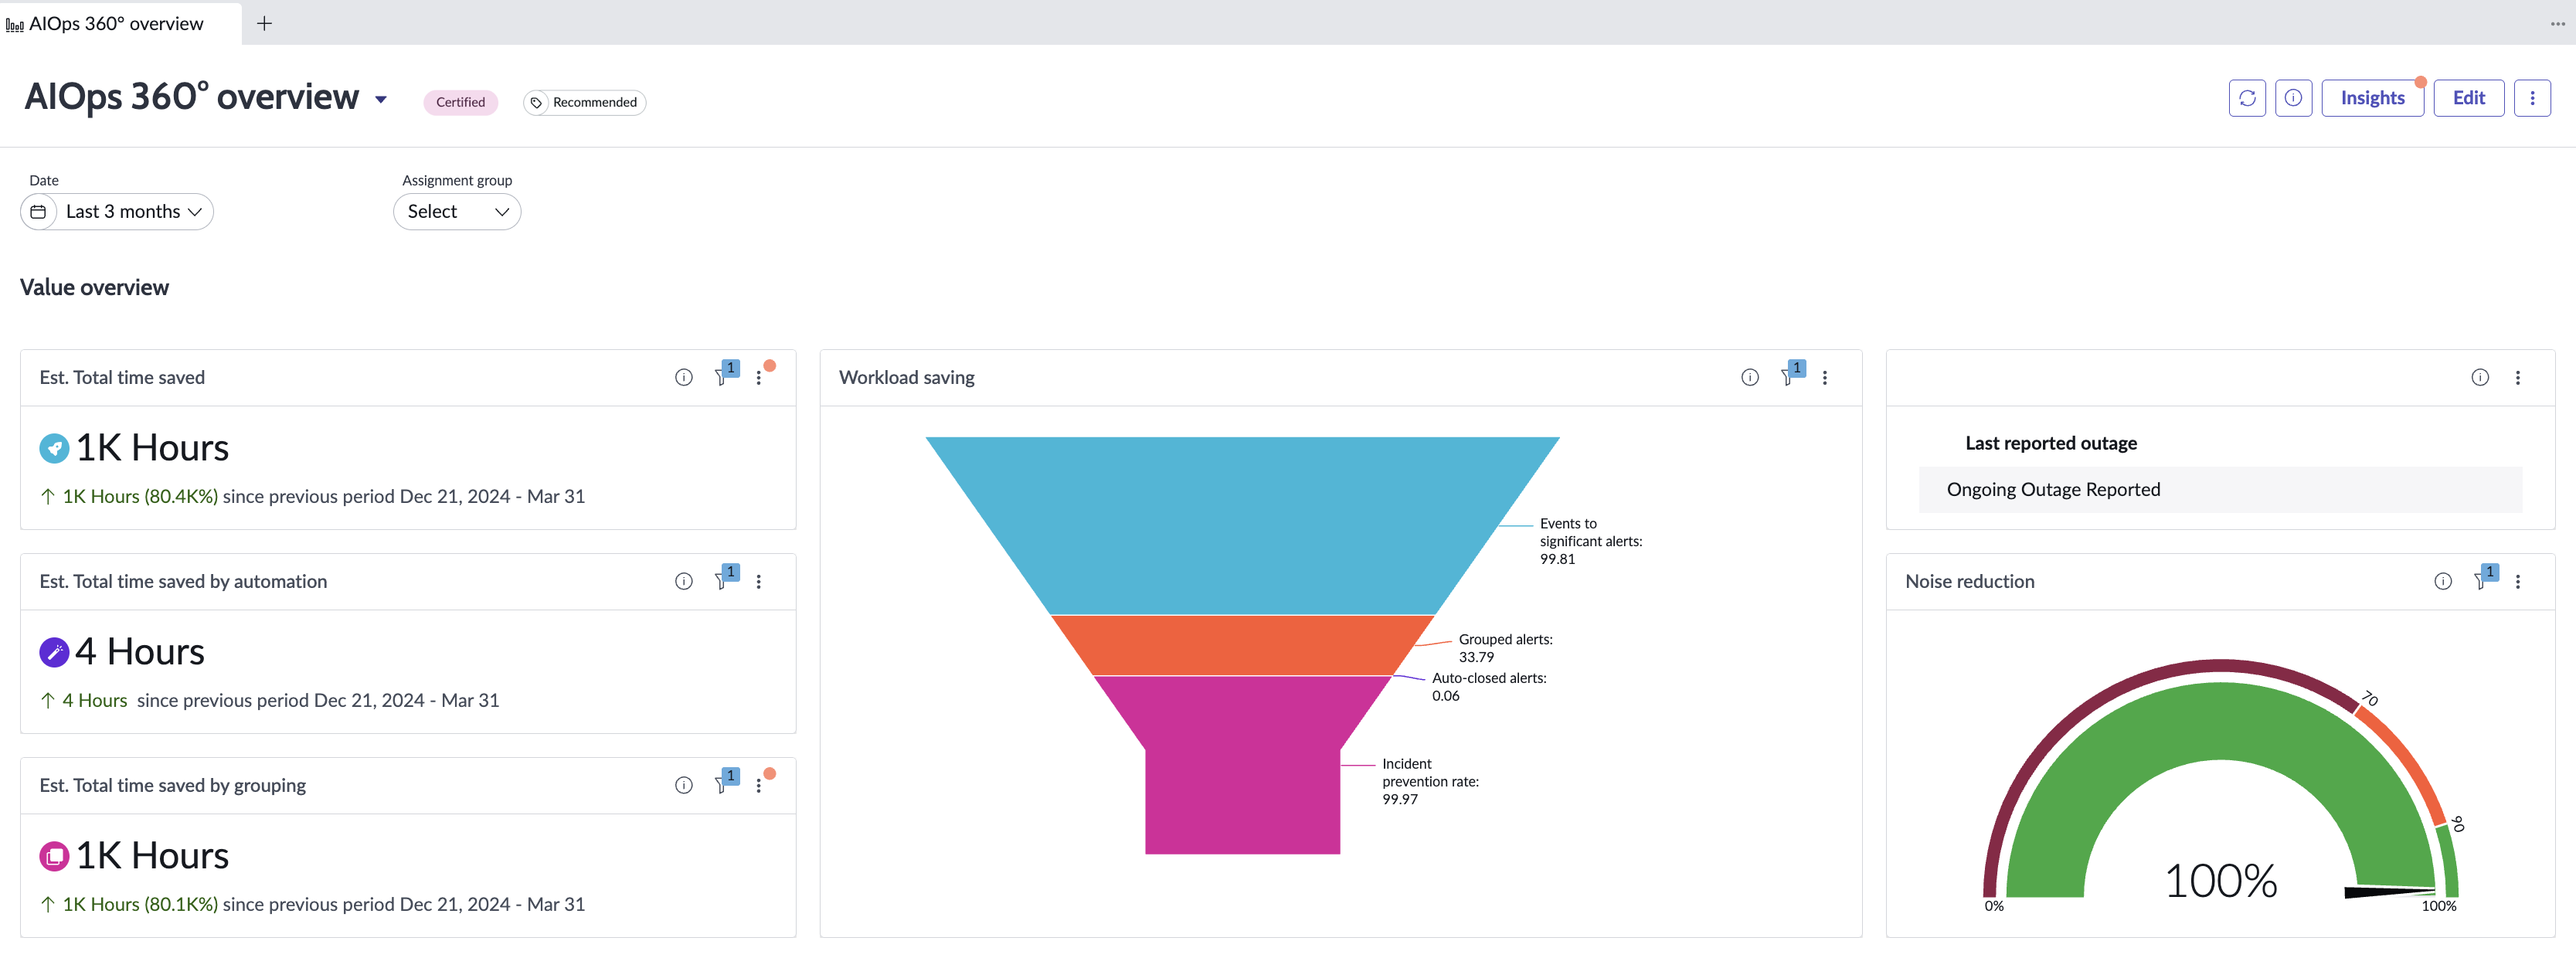Click info icon on time saved by automation
2576x958 pixels.
[683, 581]
